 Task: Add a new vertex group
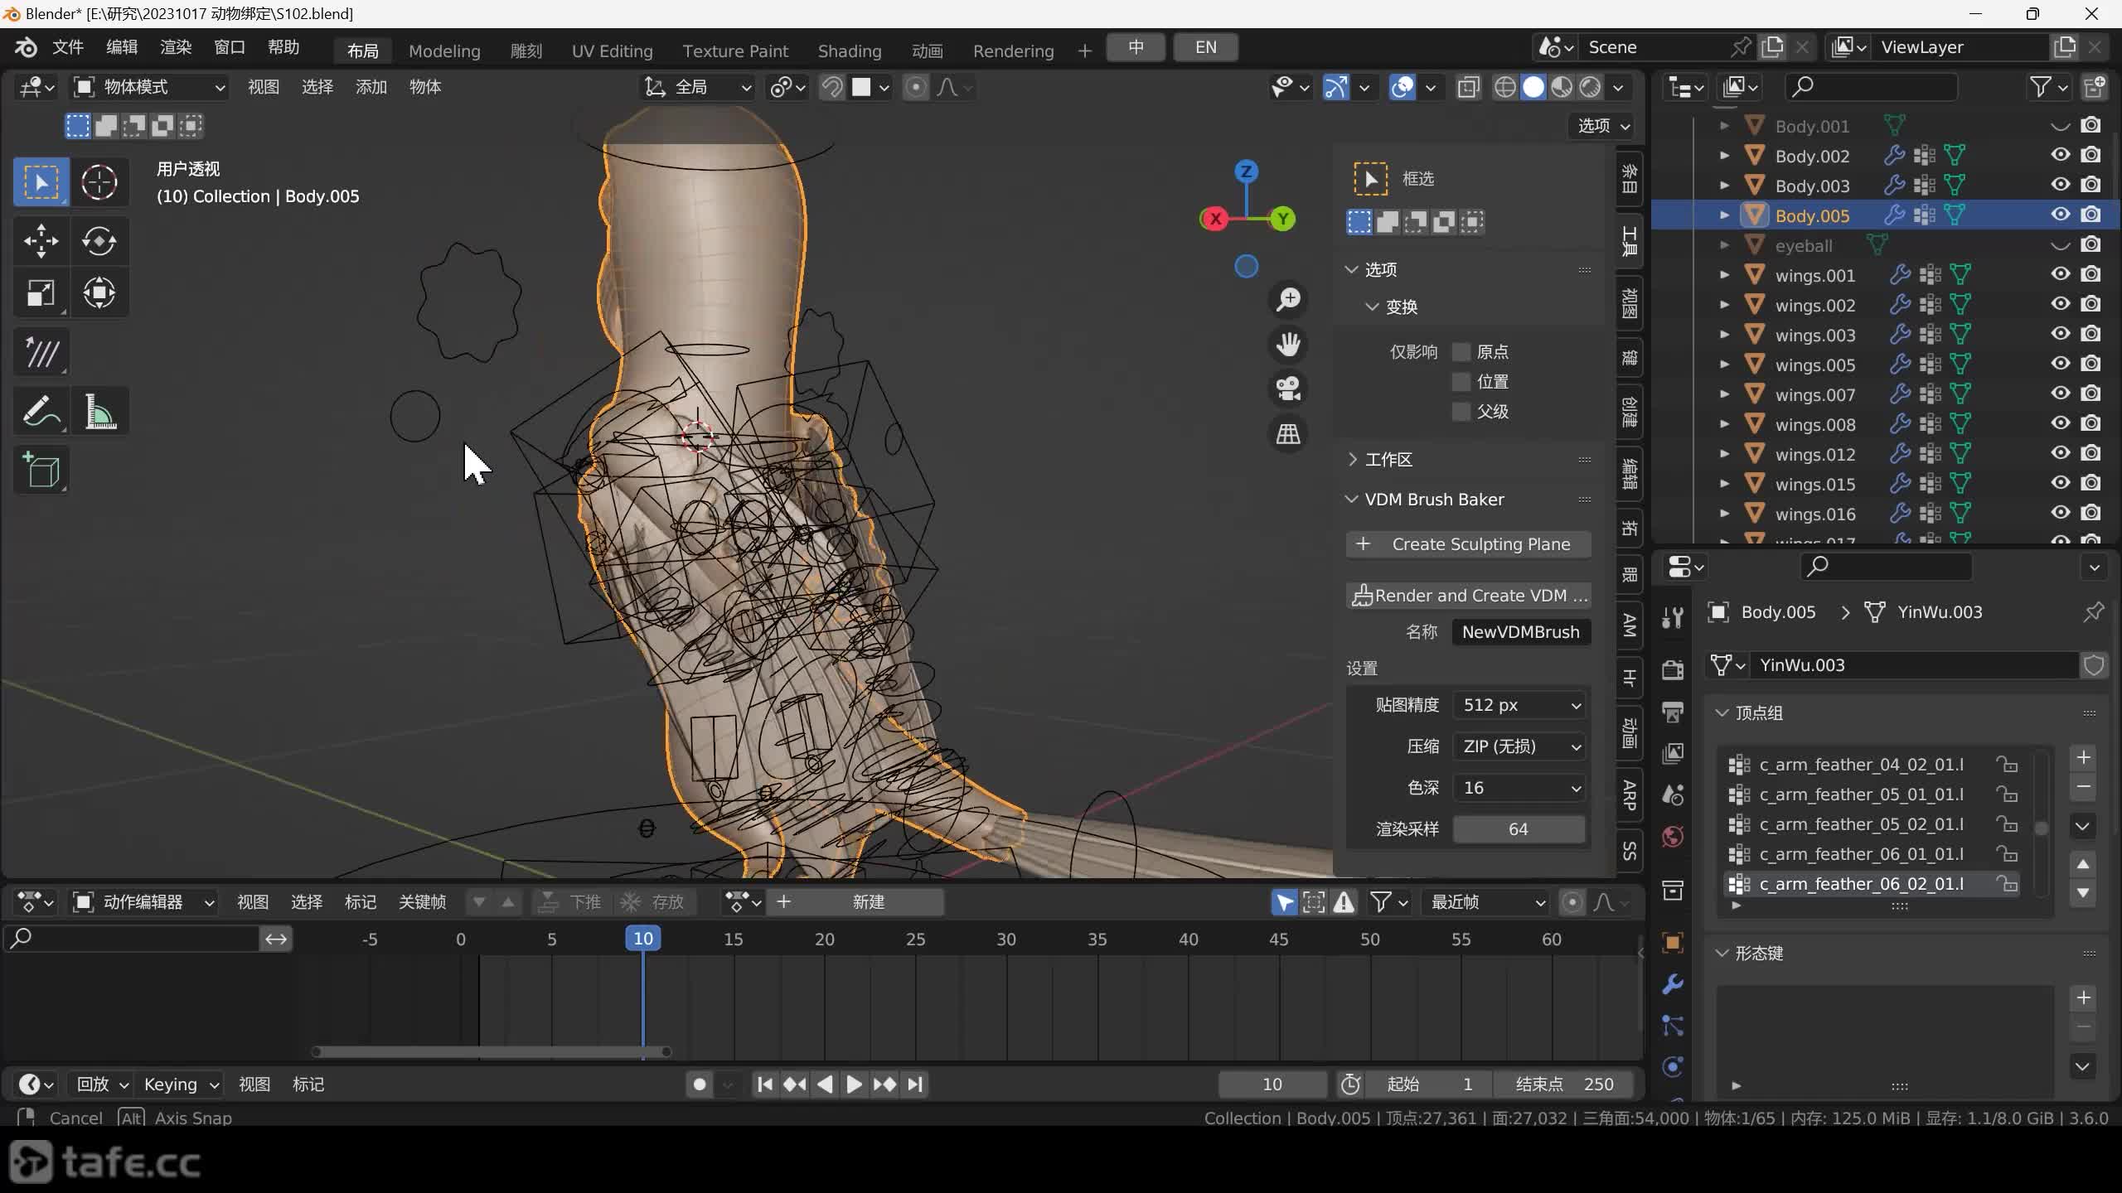pyautogui.click(x=2083, y=758)
